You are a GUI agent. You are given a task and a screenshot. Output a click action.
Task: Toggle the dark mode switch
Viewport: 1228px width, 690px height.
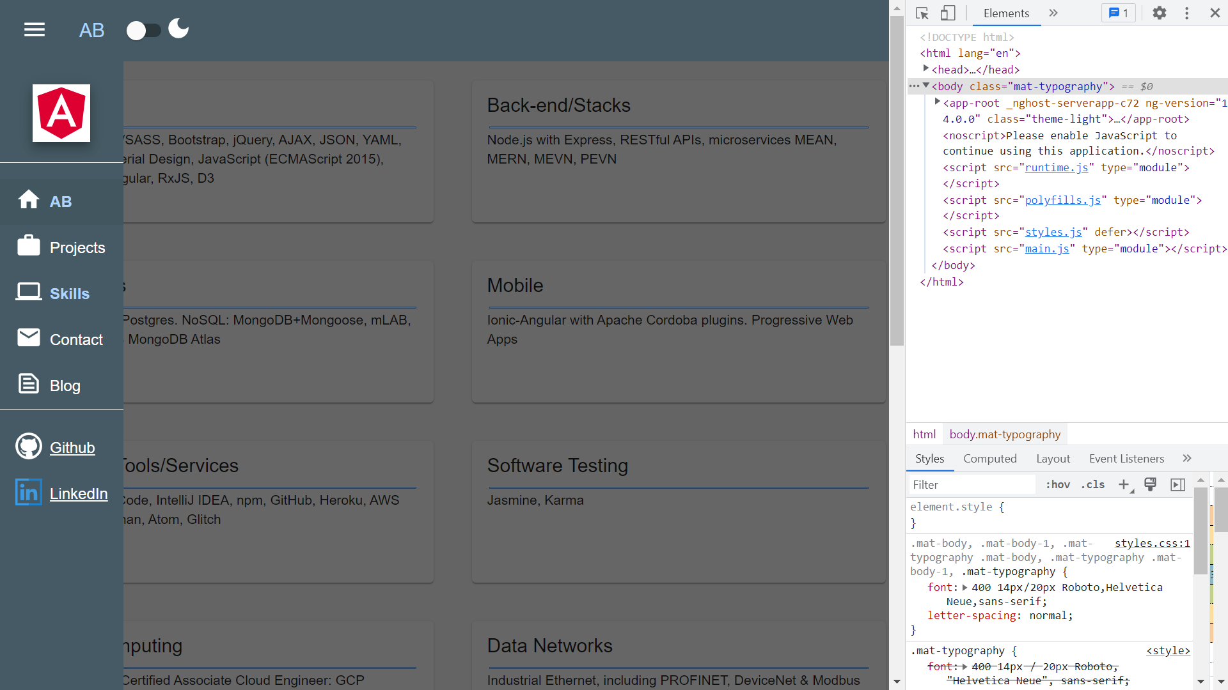(144, 30)
